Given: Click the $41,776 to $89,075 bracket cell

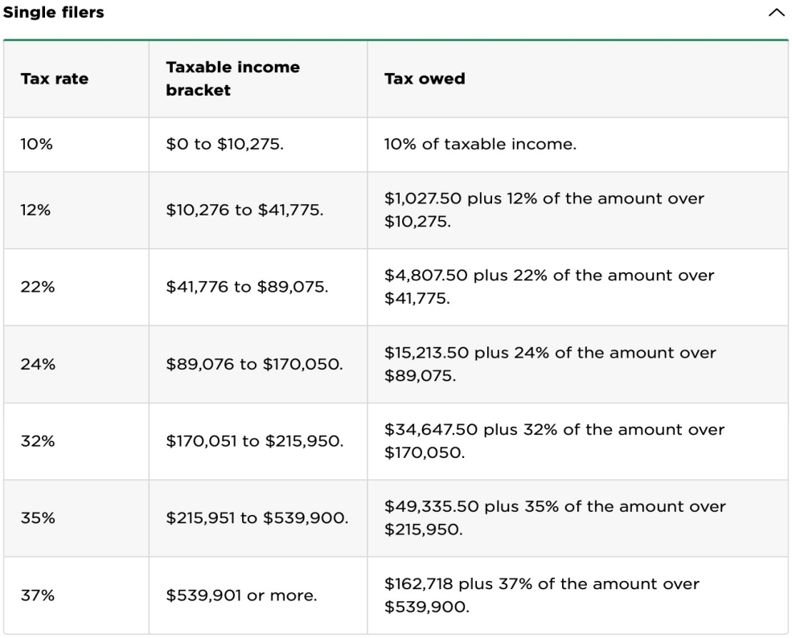Looking at the screenshot, I should (247, 288).
